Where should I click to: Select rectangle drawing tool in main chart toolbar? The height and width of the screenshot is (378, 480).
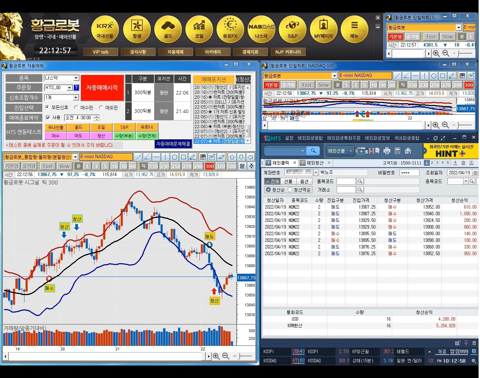pyautogui.click(x=184, y=157)
